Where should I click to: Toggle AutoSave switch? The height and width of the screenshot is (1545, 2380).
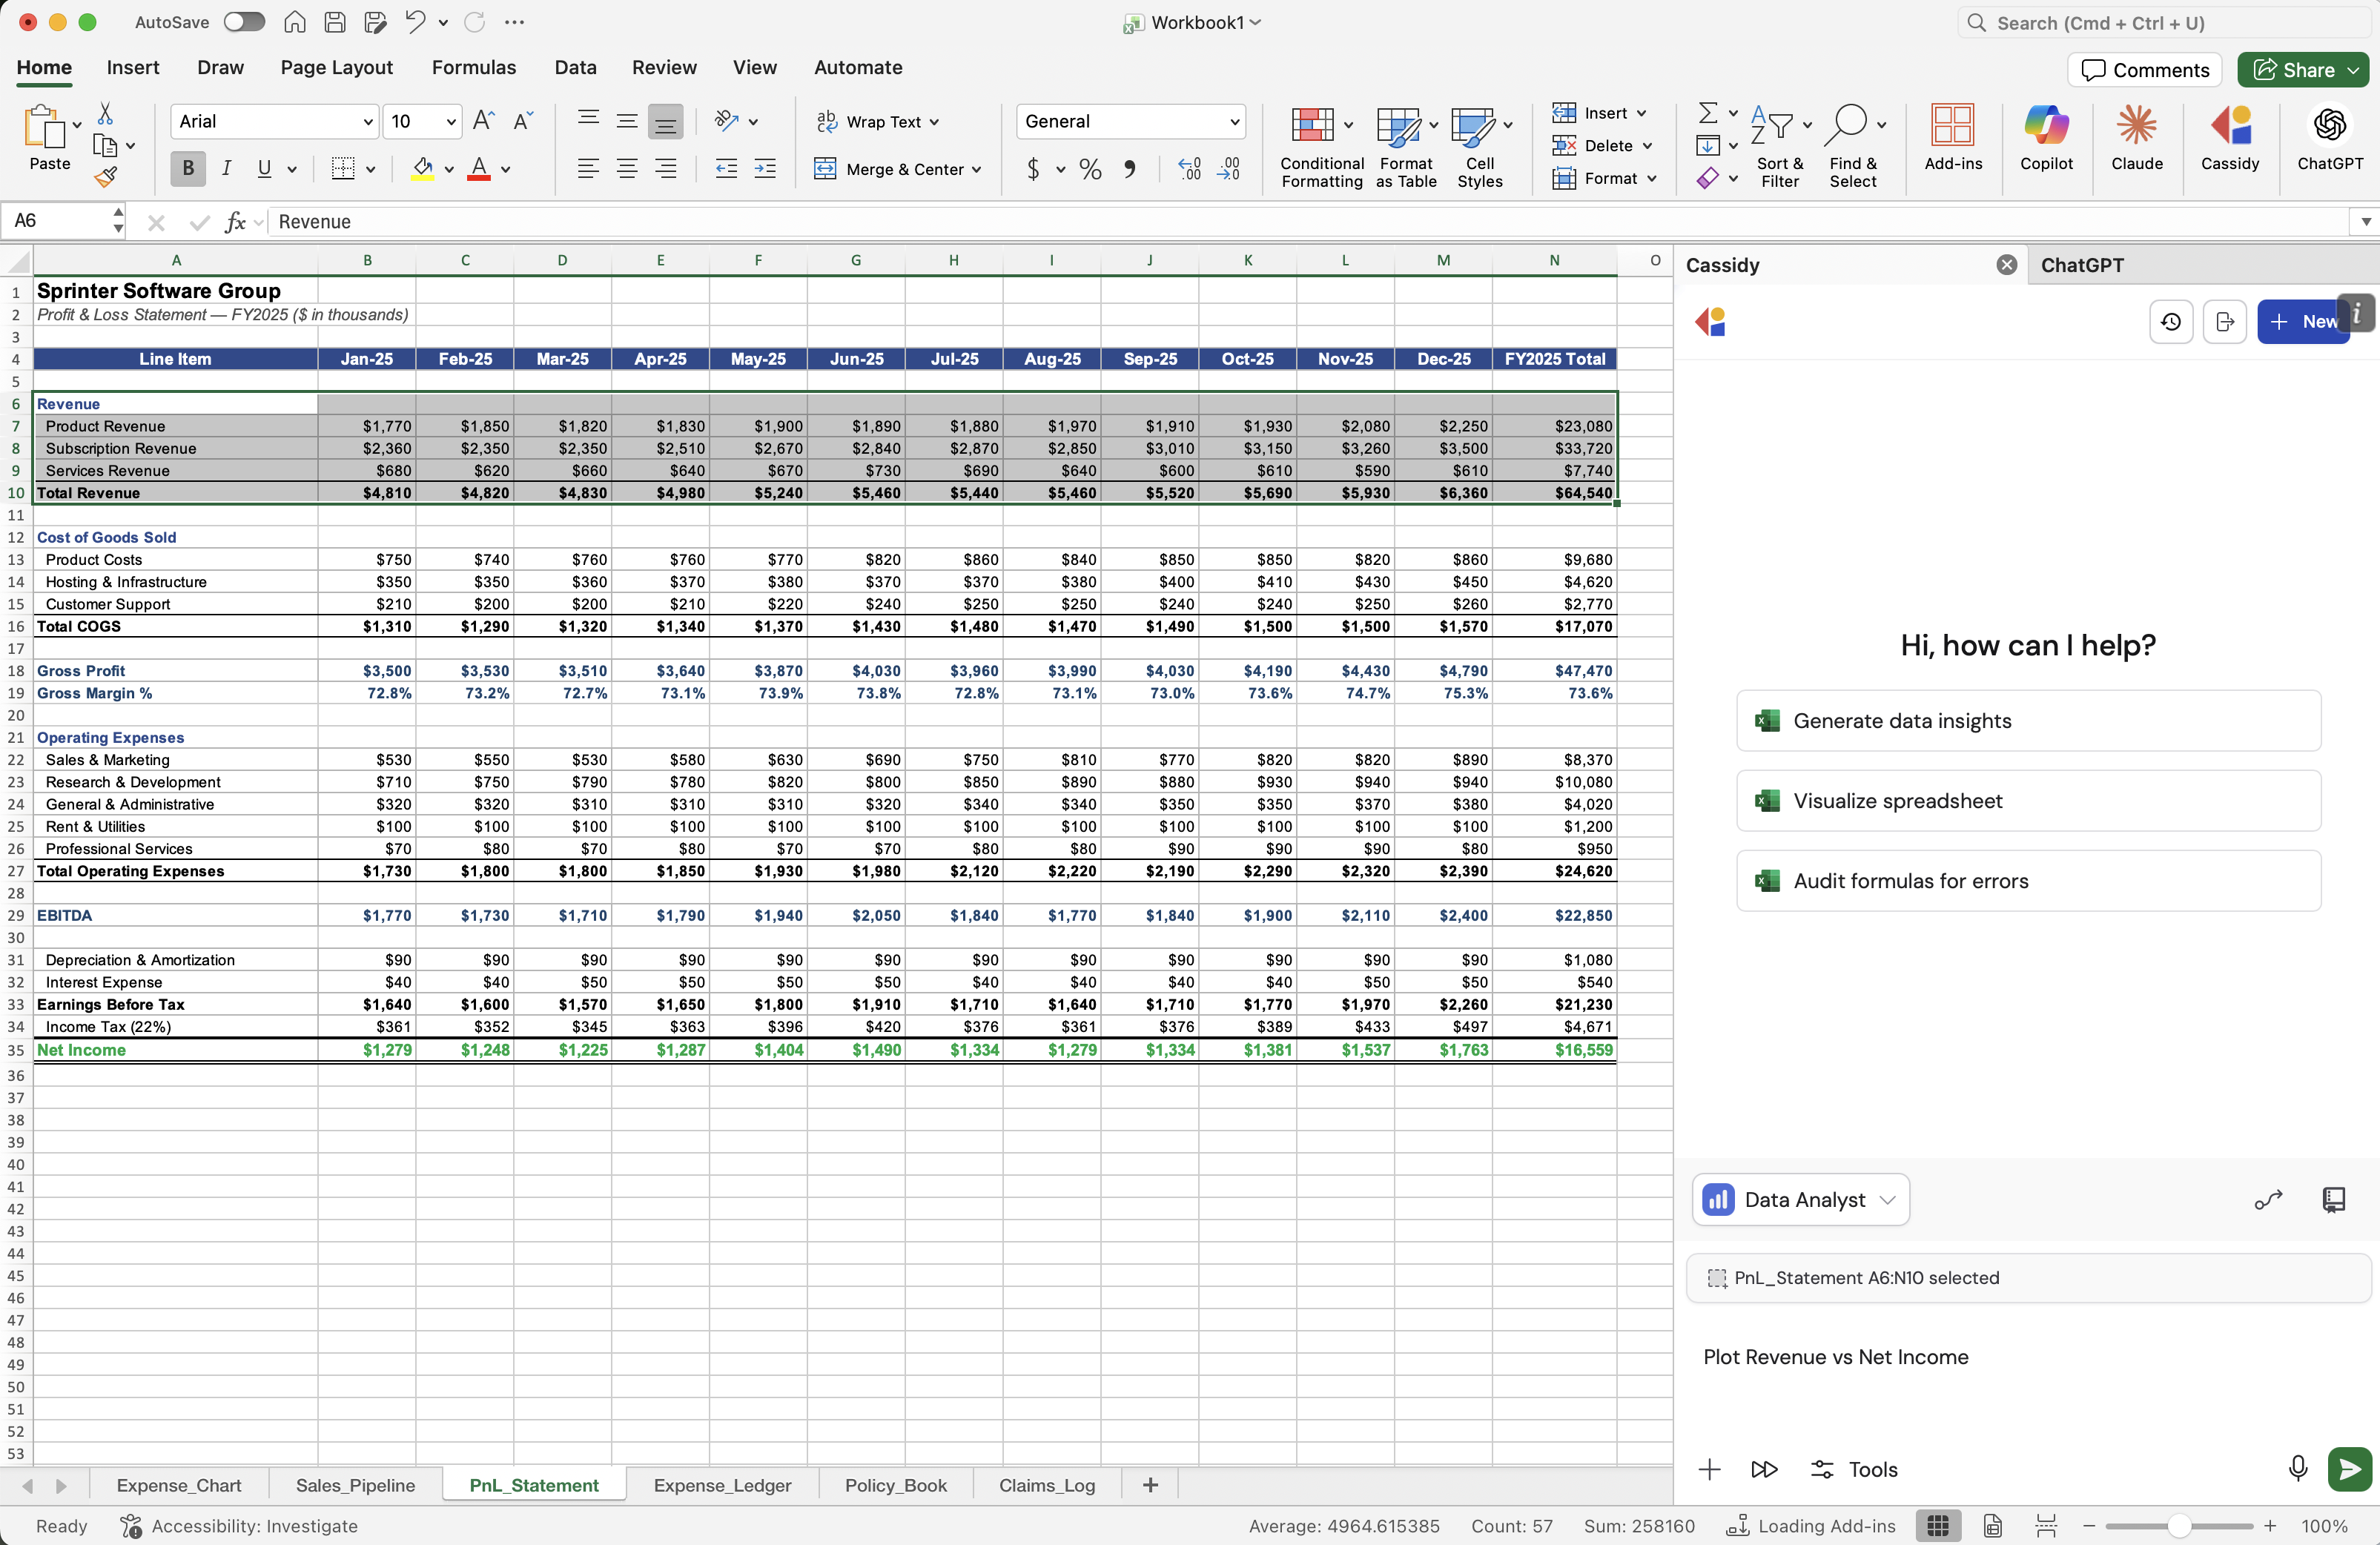tap(244, 22)
